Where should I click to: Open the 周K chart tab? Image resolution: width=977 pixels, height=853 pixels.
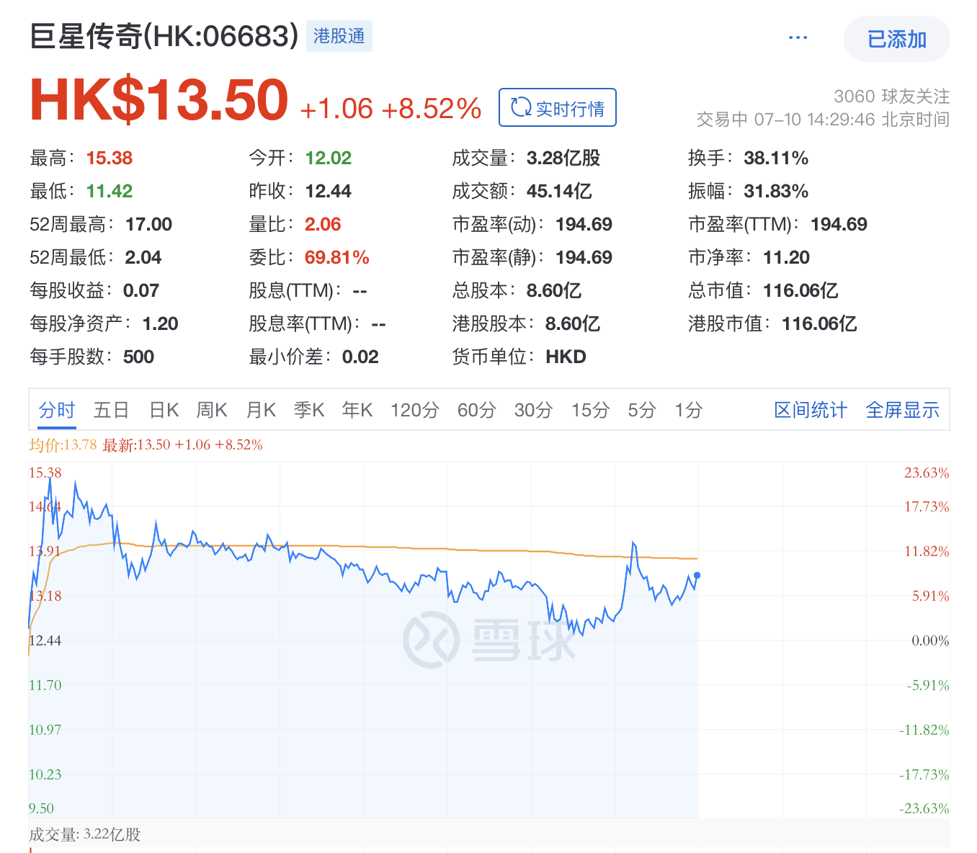tap(212, 410)
